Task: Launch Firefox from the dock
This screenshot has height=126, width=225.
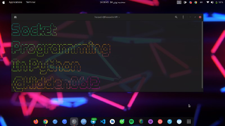Action: [36, 122]
